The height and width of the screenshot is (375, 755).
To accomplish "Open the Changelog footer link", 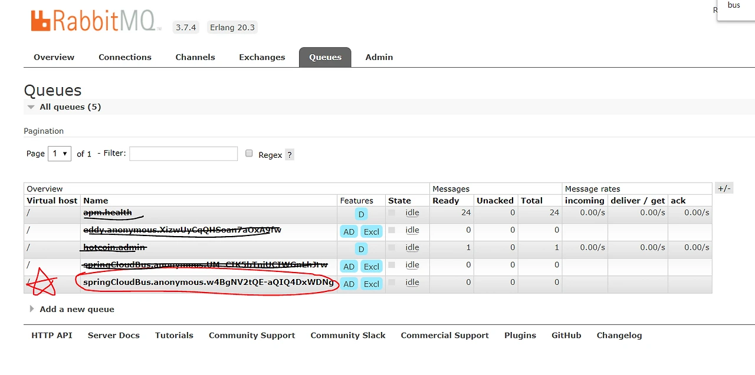I will point(619,336).
